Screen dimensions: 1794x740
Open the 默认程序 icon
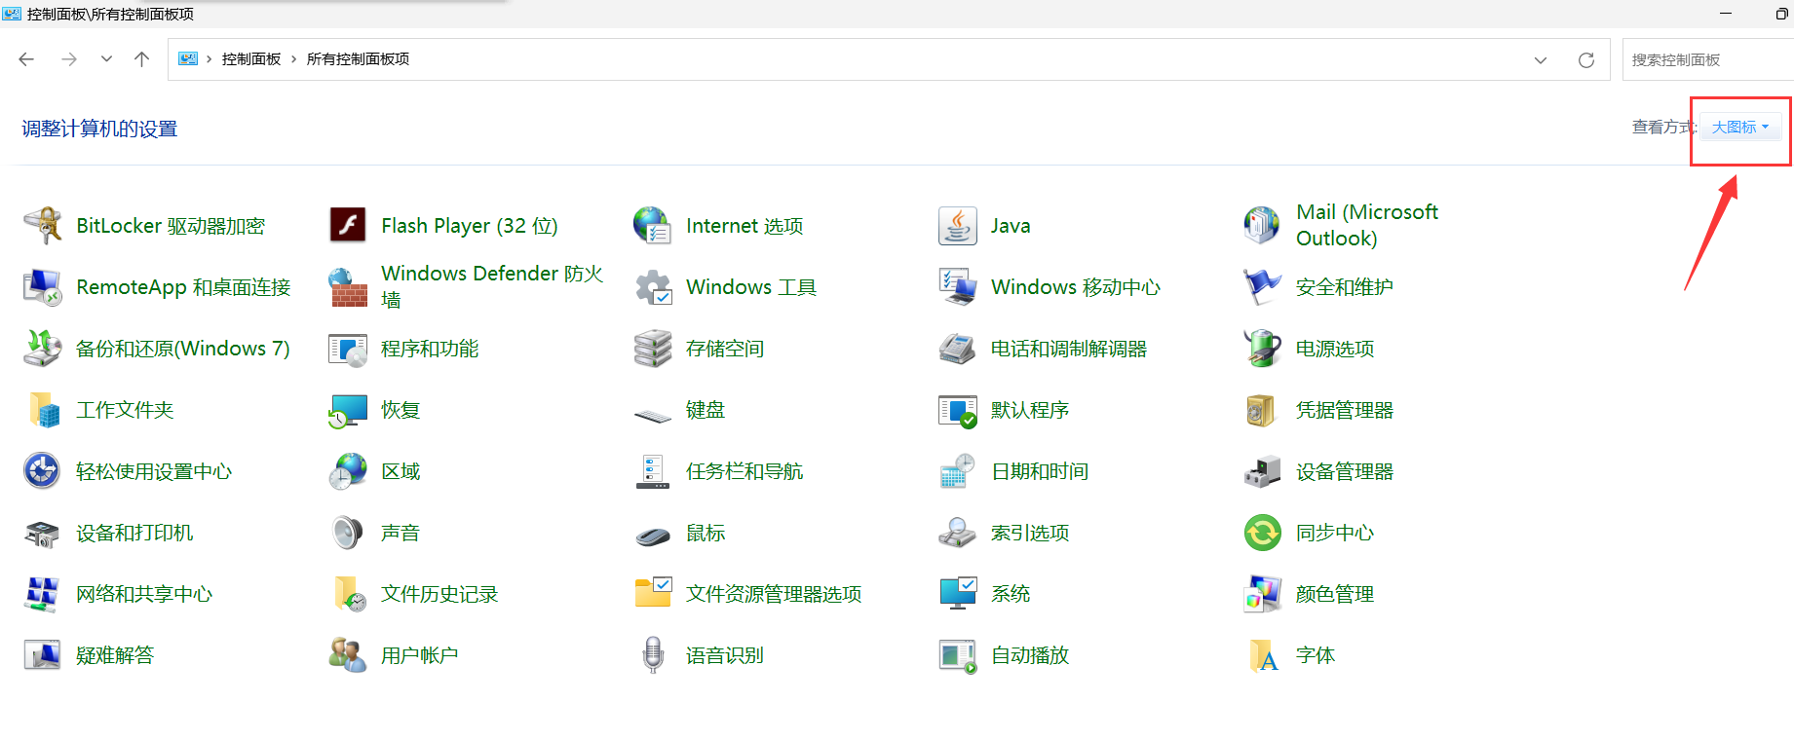957,410
